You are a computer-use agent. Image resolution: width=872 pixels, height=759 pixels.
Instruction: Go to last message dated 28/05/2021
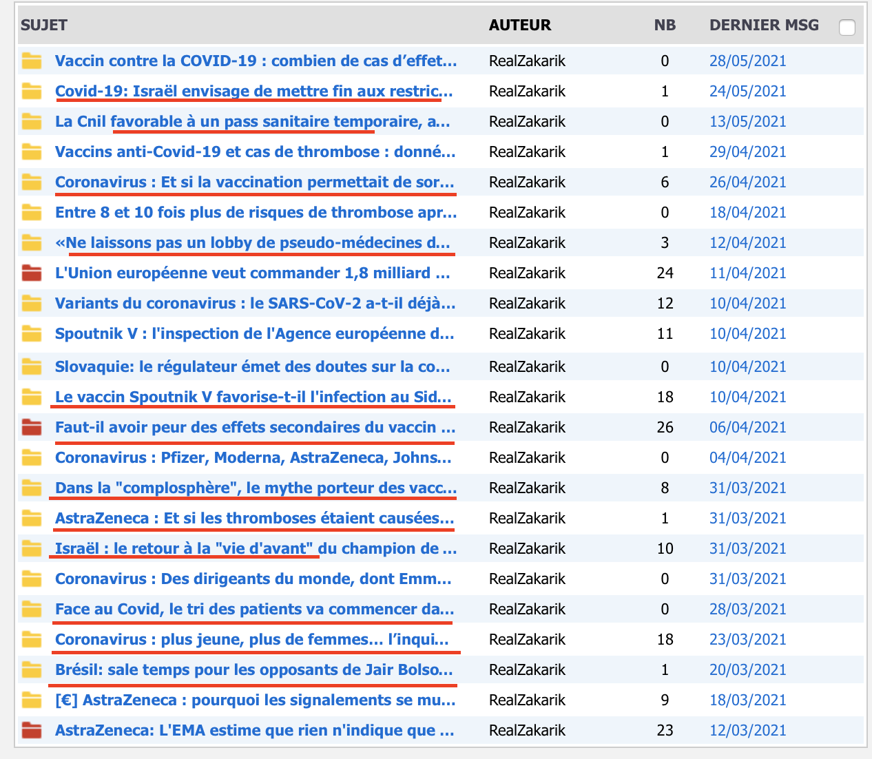tap(747, 61)
